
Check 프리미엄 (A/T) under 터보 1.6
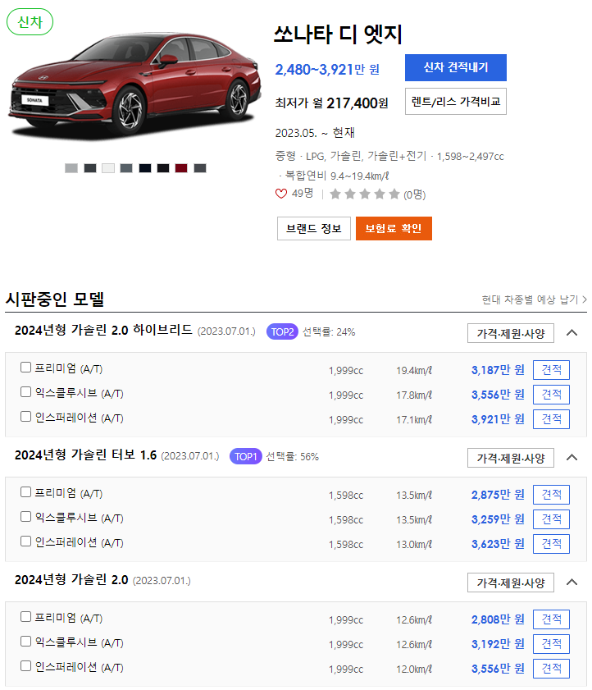[x=26, y=492]
